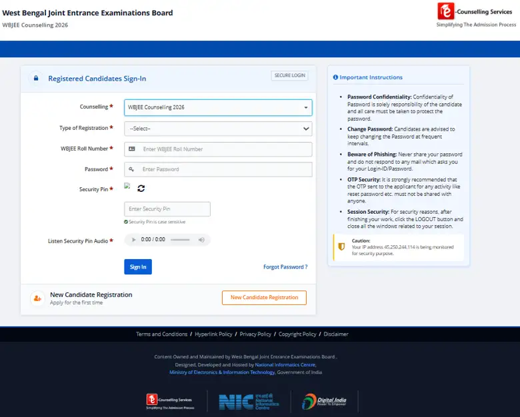Screen dimensions: 520x417
Task: Click the Session Security instruction text
Action: [405, 218]
